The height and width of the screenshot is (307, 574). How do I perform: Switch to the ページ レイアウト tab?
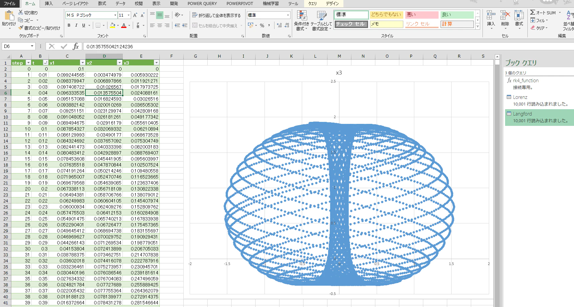click(76, 4)
